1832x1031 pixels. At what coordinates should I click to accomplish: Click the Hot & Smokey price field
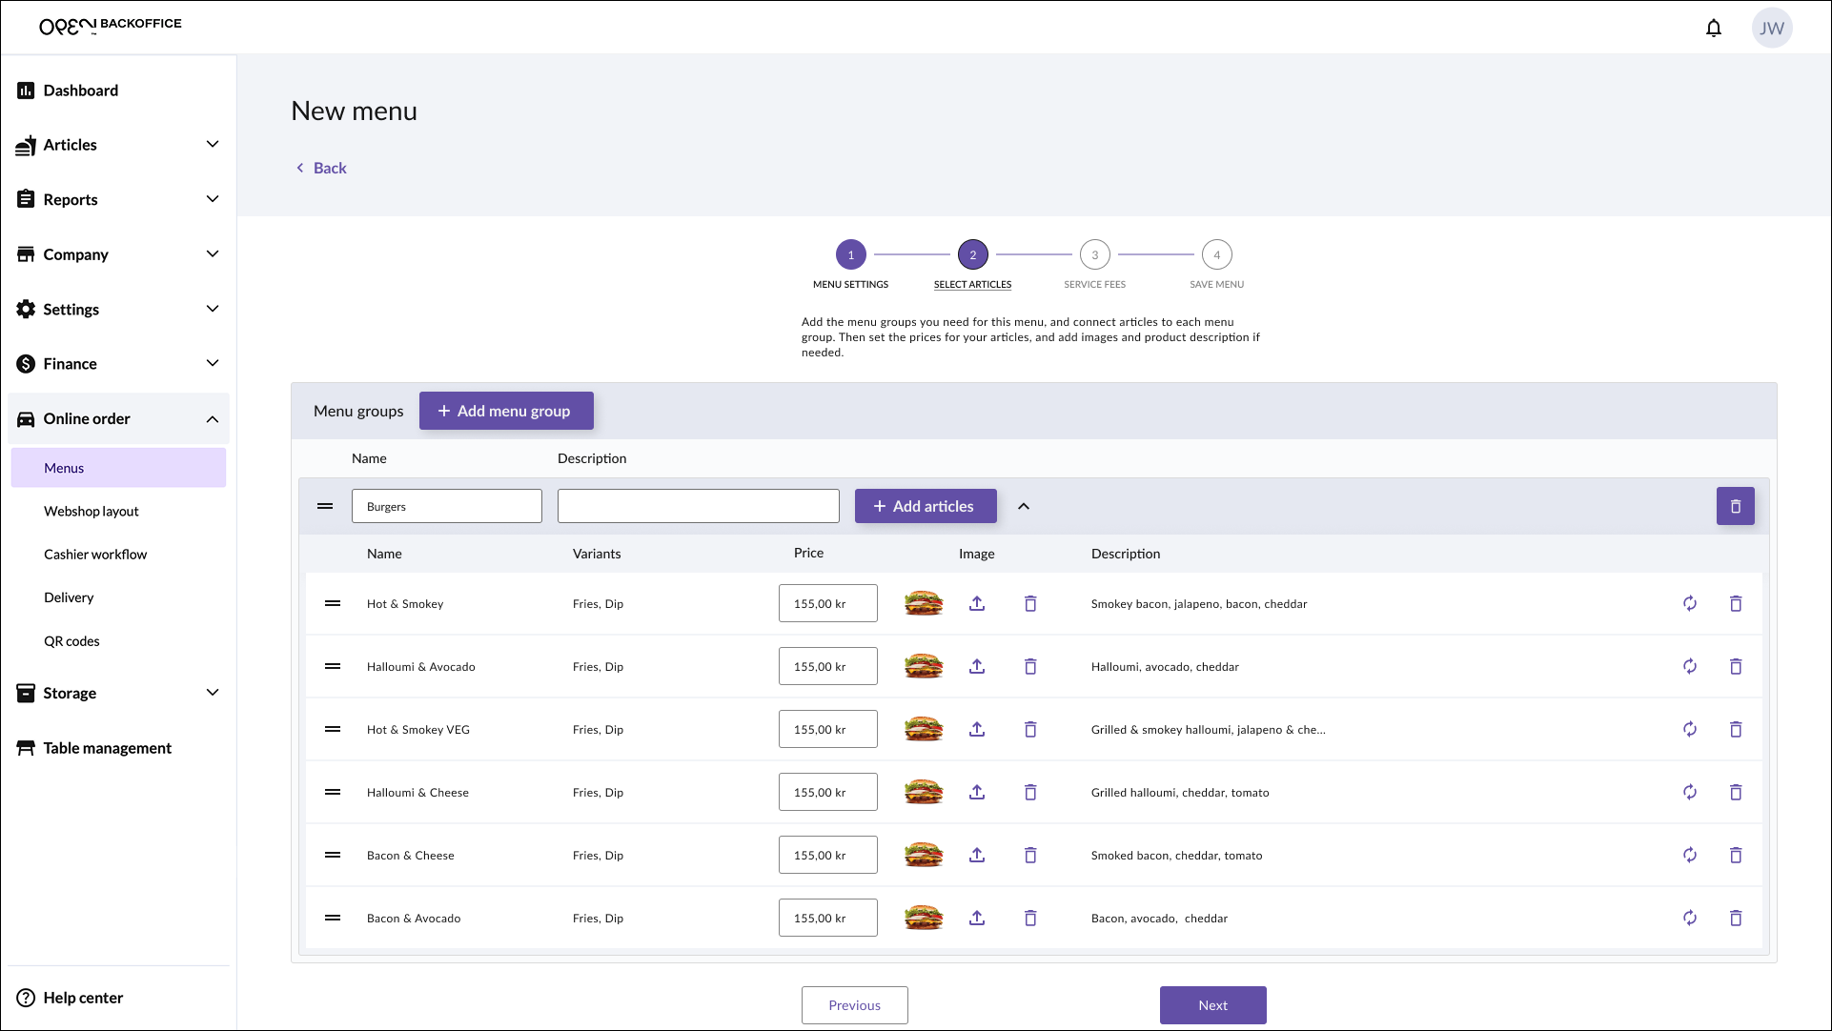coord(827,603)
